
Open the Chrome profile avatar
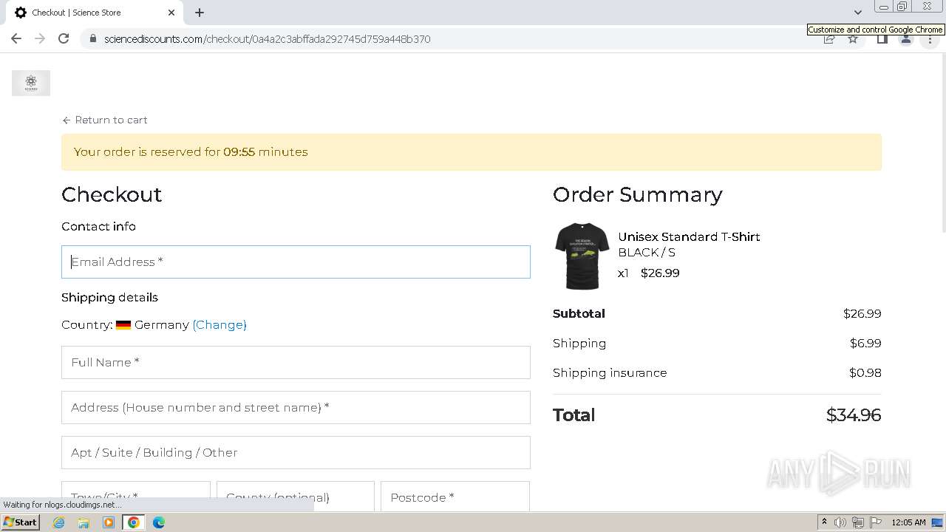[905, 39]
